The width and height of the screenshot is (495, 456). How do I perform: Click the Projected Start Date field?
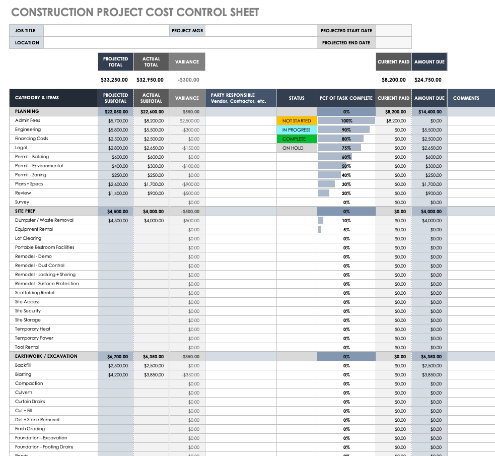coord(393,31)
